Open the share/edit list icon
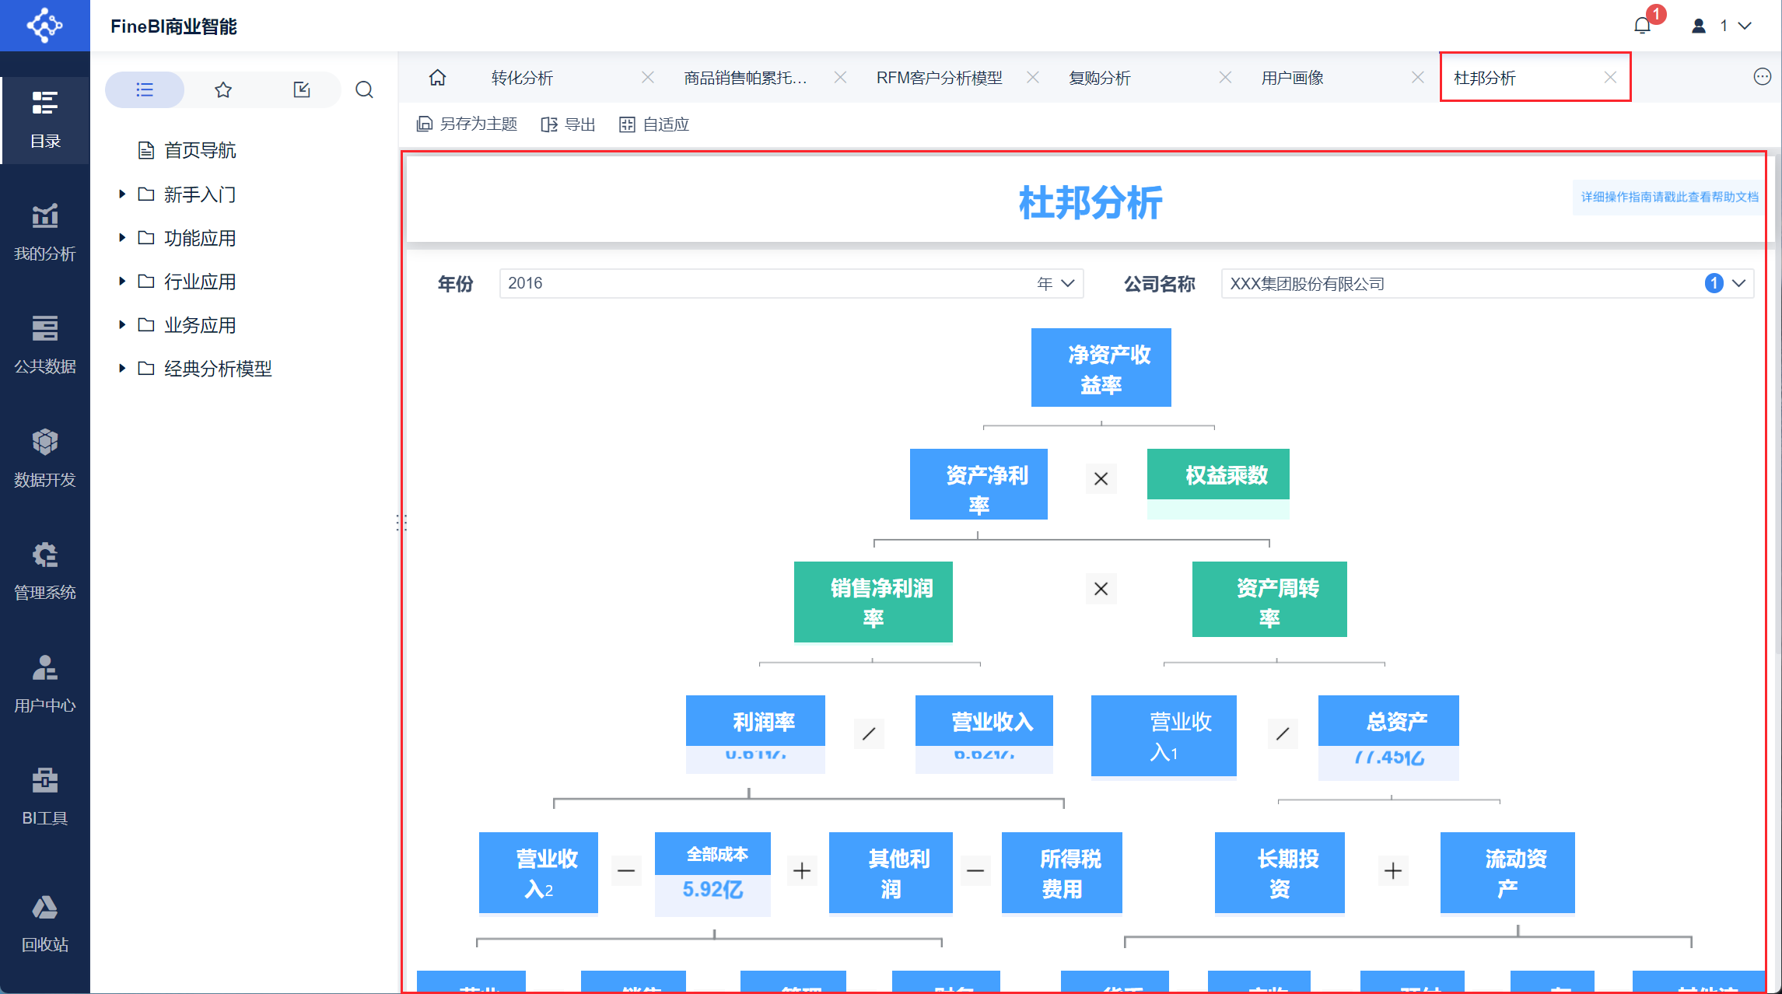 pyautogui.click(x=302, y=90)
